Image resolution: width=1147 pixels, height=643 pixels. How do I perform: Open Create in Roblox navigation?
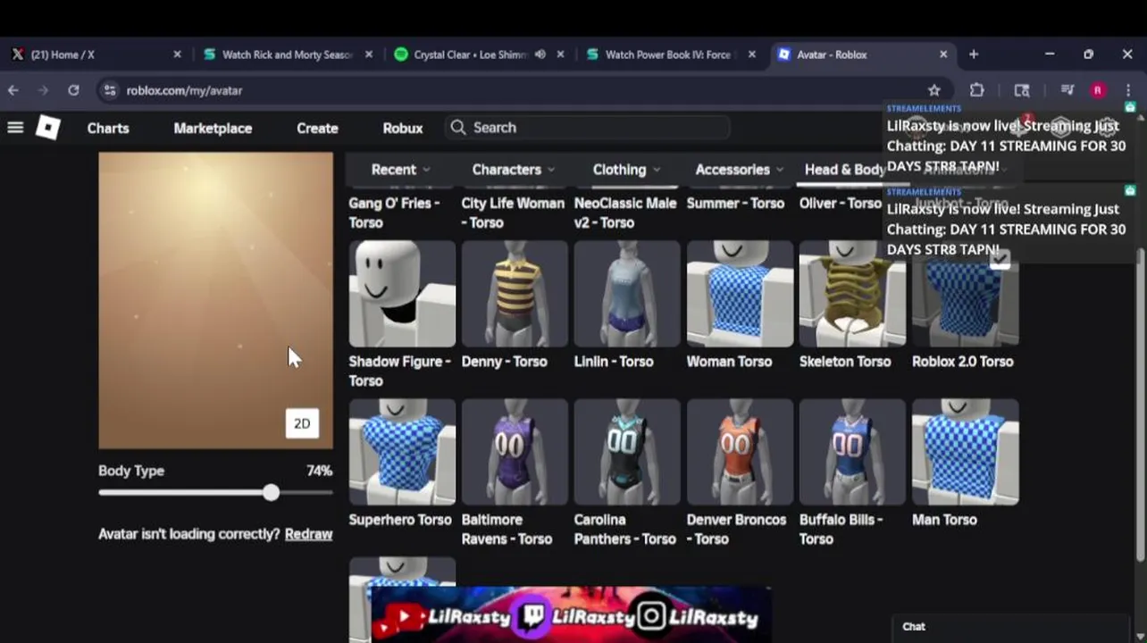[317, 128]
